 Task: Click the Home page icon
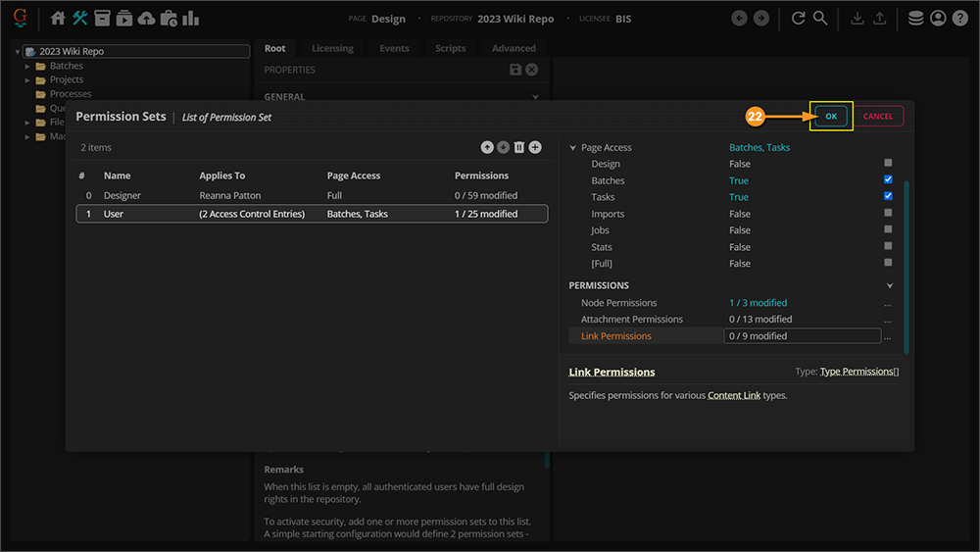click(58, 19)
